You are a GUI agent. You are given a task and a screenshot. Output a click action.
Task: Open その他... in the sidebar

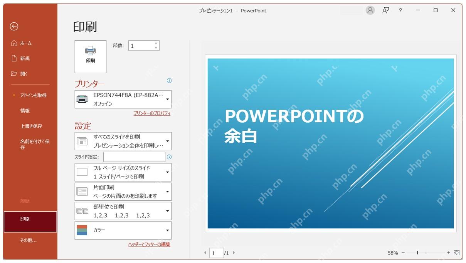pos(28,240)
